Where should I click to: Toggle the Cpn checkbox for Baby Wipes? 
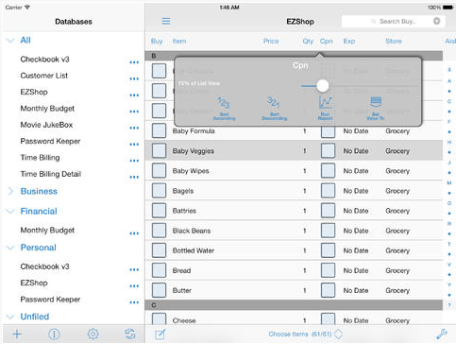tap(328, 171)
